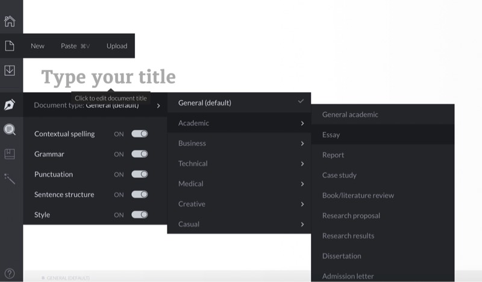Open the magnifier search icon
Screen dimensions: 482x282
coord(10,130)
